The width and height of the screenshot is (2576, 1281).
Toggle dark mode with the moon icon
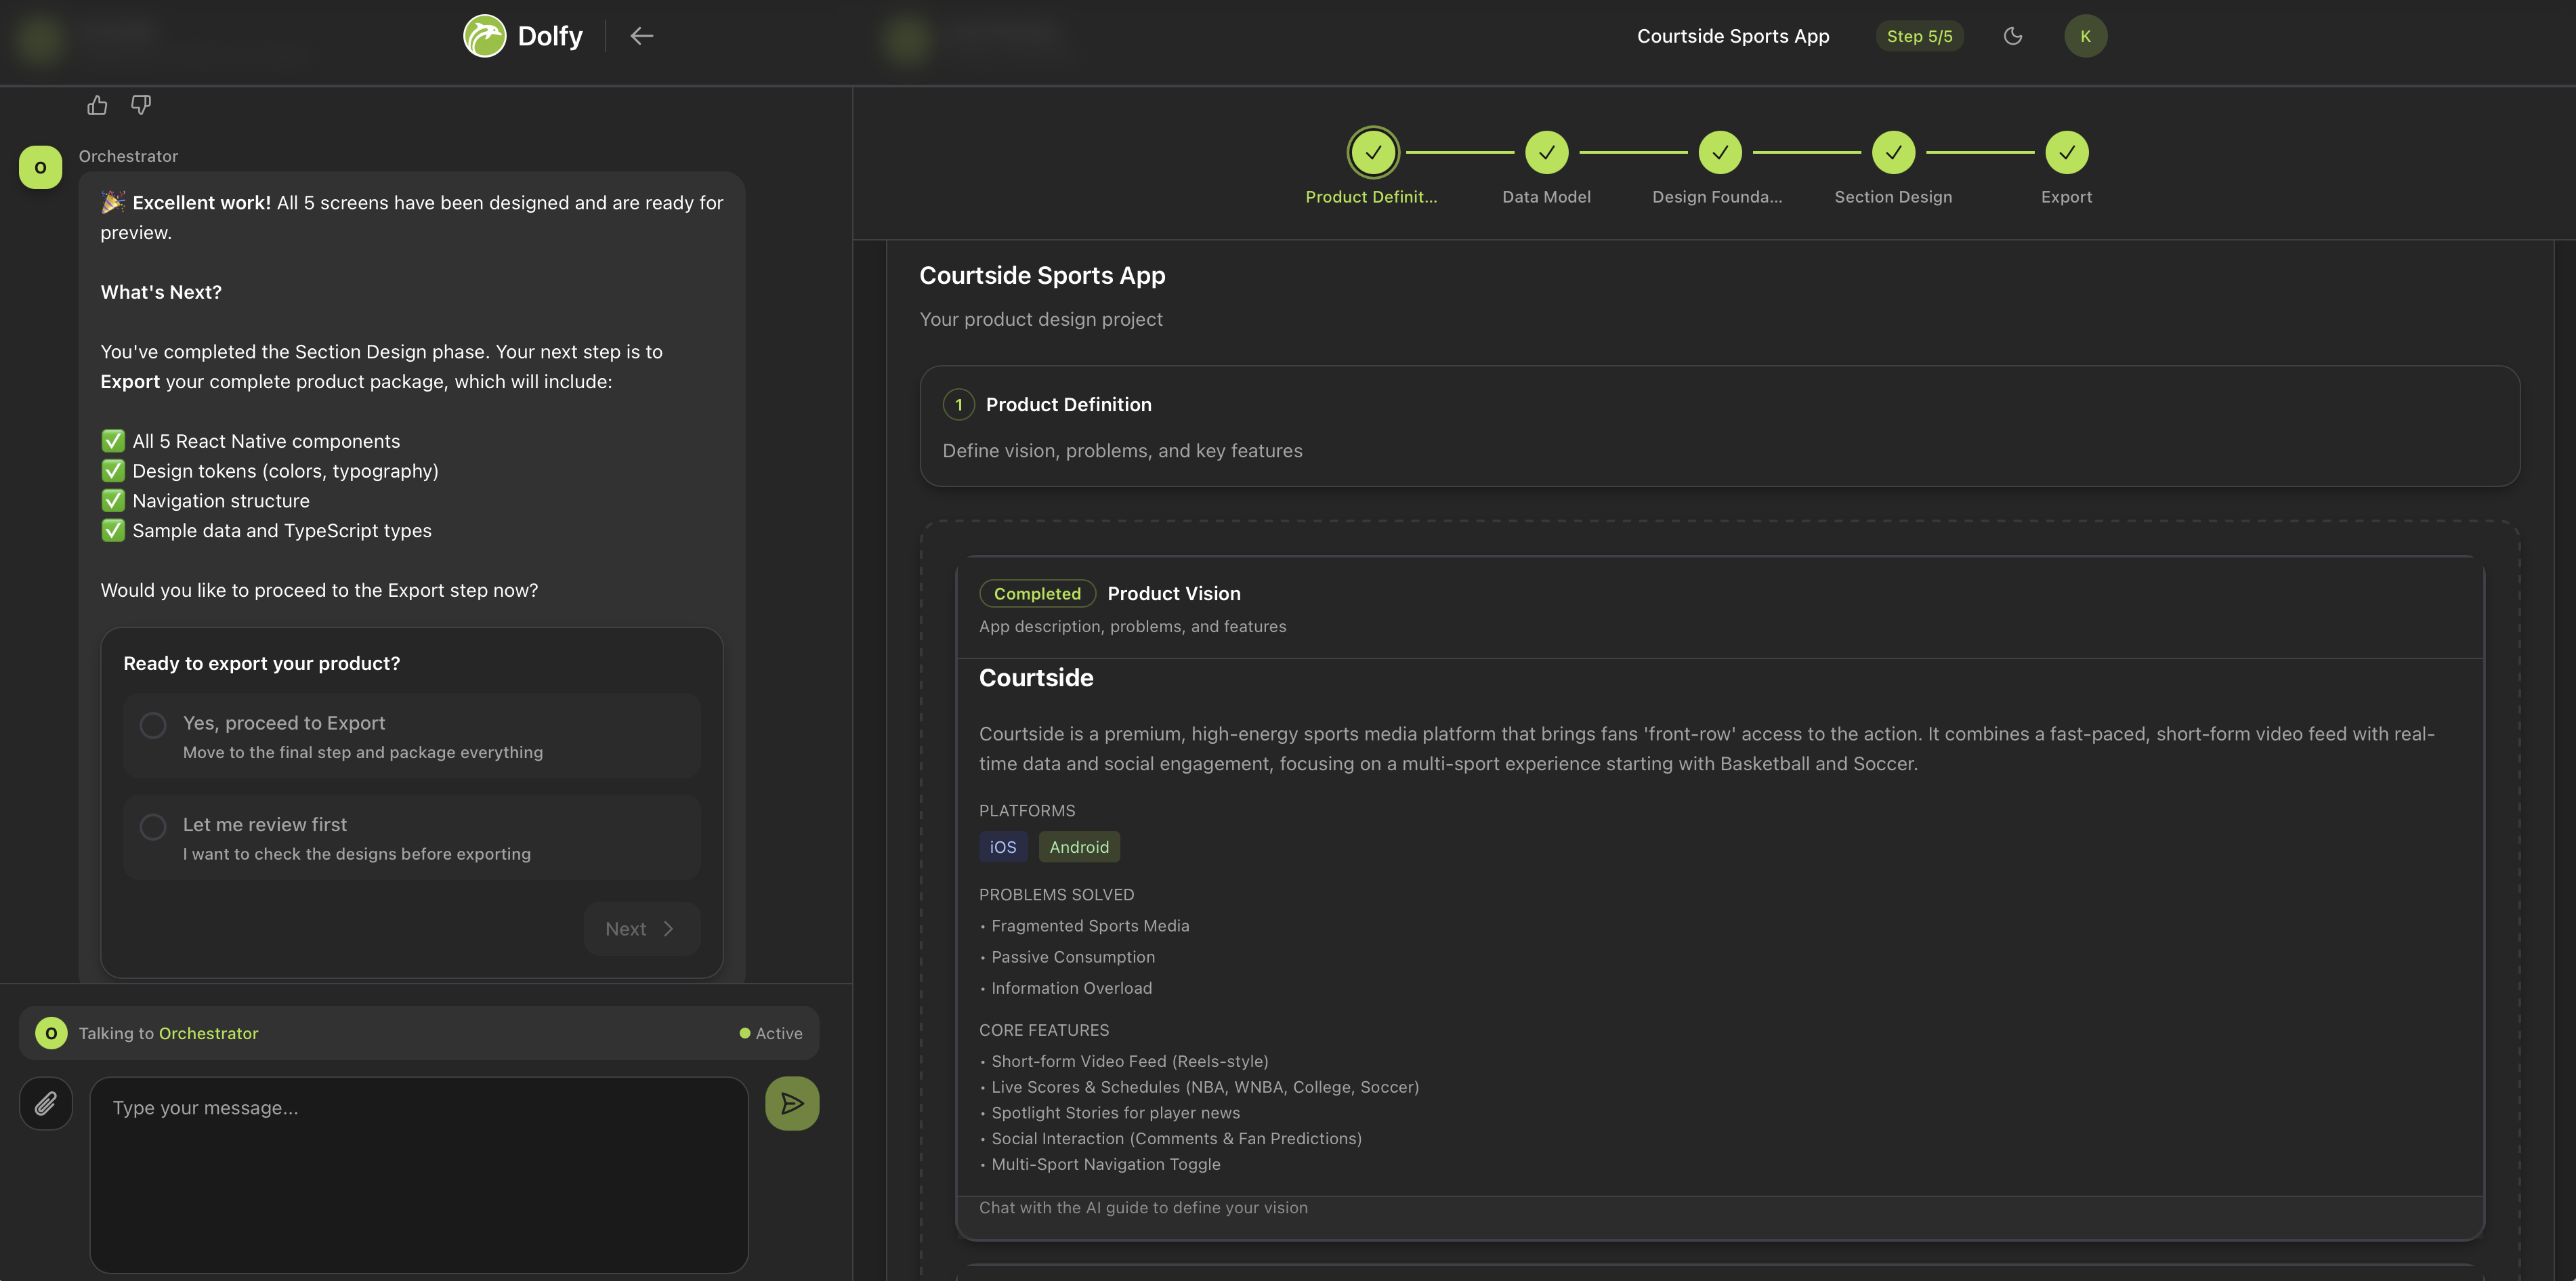pos(2013,35)
